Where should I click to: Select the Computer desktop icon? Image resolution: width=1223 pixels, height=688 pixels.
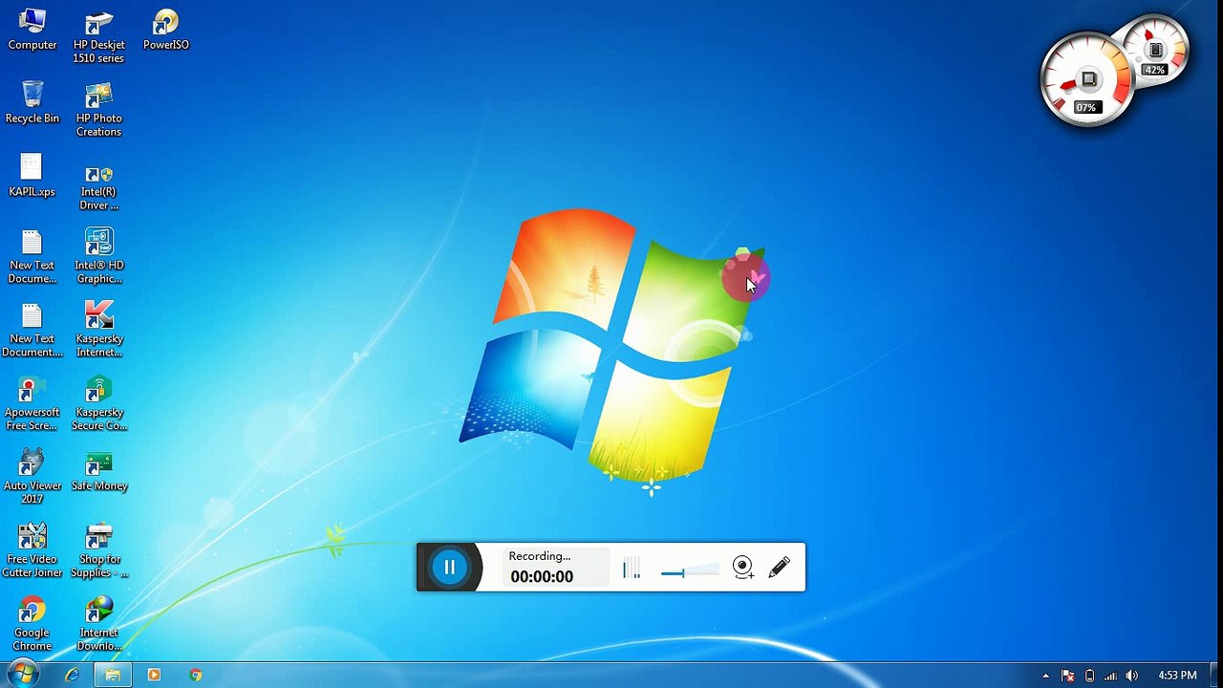pos(32,30)
